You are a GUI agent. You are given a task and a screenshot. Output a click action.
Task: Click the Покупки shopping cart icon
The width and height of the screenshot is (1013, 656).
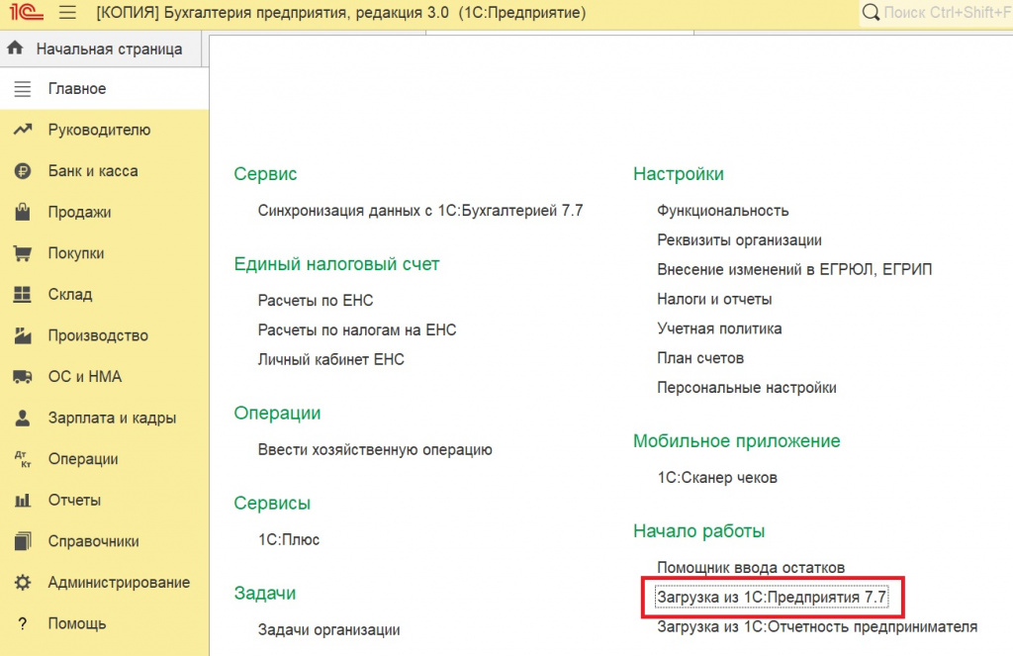tap(23, 253)
